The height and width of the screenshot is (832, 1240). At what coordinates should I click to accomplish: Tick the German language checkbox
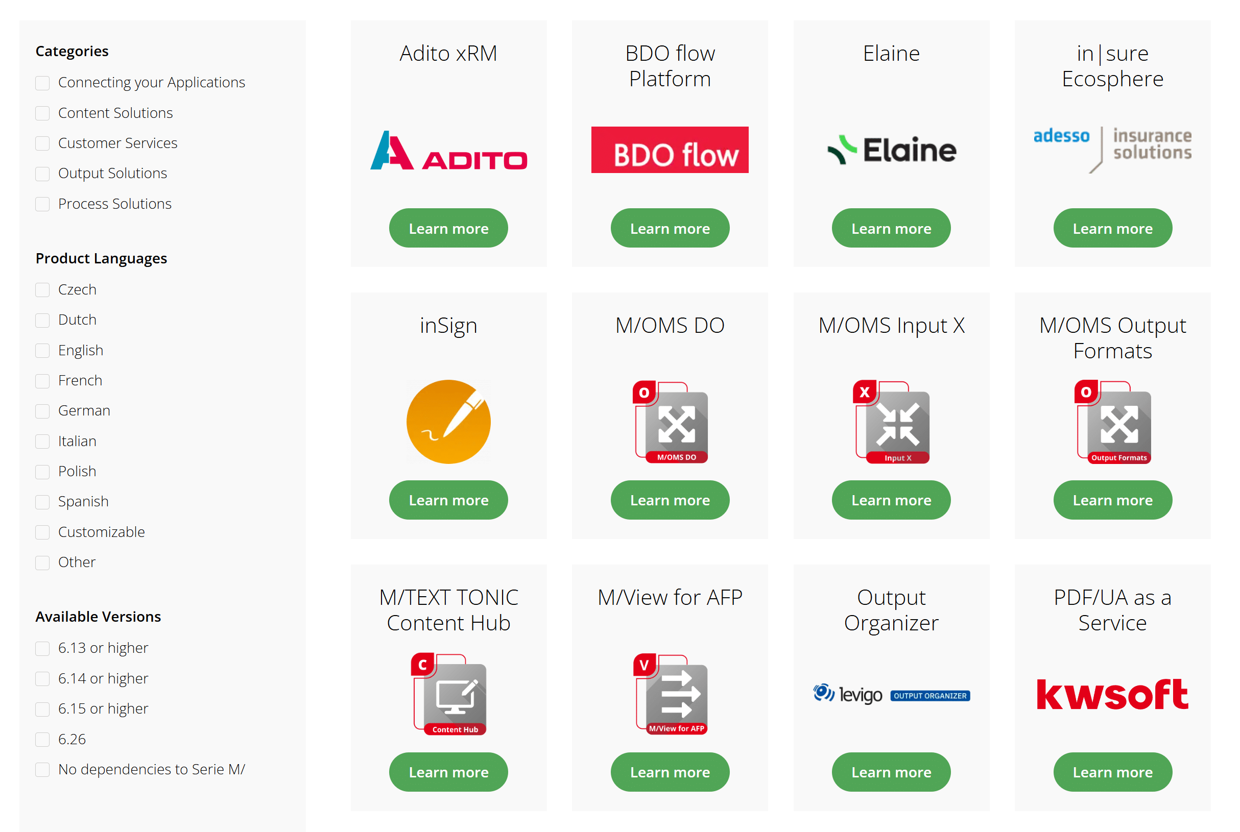pos(42,411)
